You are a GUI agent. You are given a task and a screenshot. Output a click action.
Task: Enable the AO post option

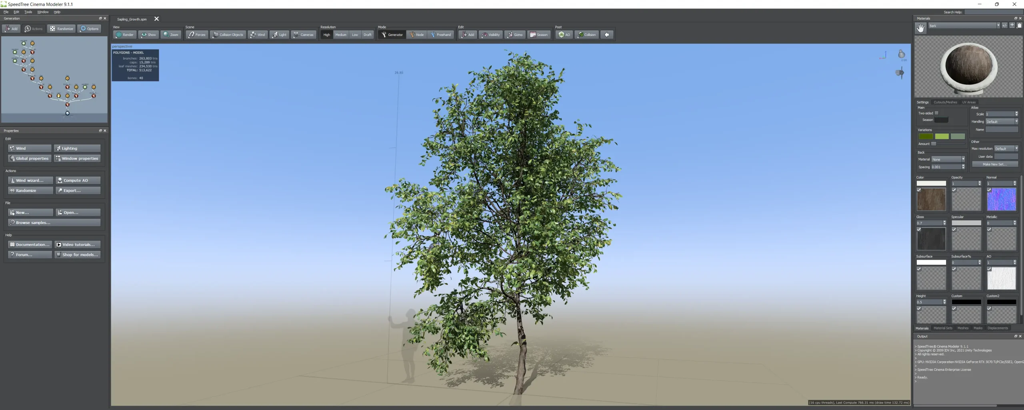tap(564, 35)
